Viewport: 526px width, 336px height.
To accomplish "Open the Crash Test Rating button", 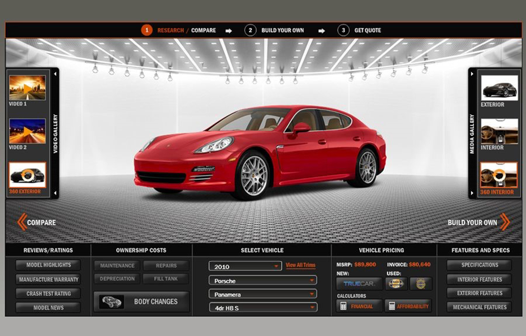I will coord(48,294).
